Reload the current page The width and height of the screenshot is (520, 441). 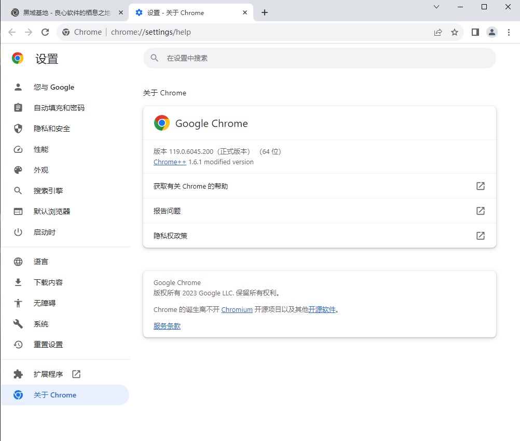[45, 32]
